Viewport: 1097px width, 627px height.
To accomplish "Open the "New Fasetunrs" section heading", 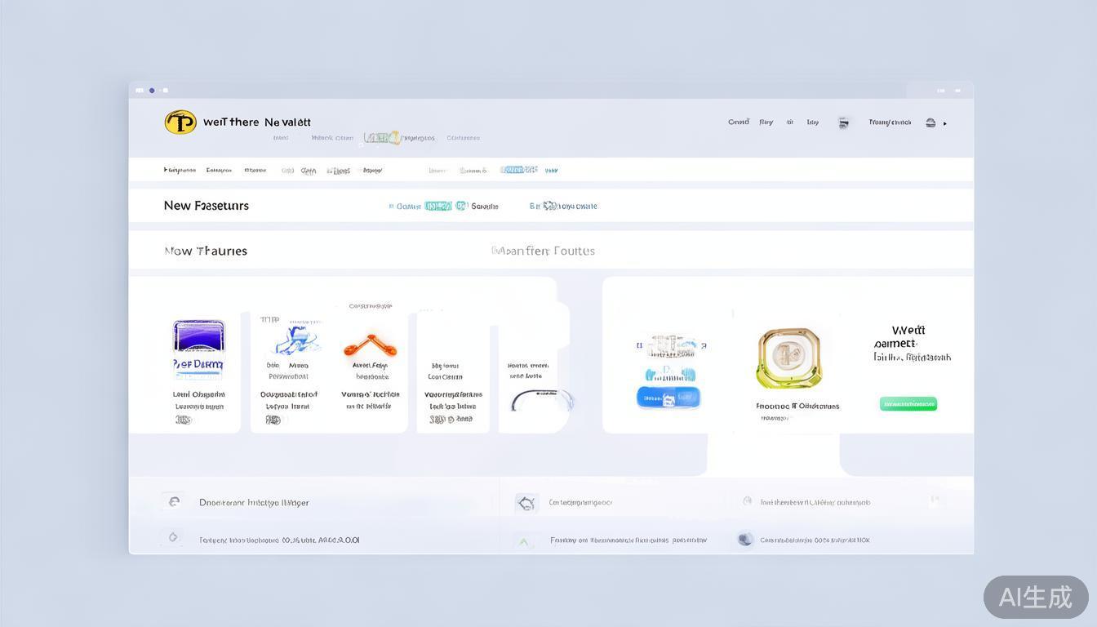I will click(x=206, y=206).
